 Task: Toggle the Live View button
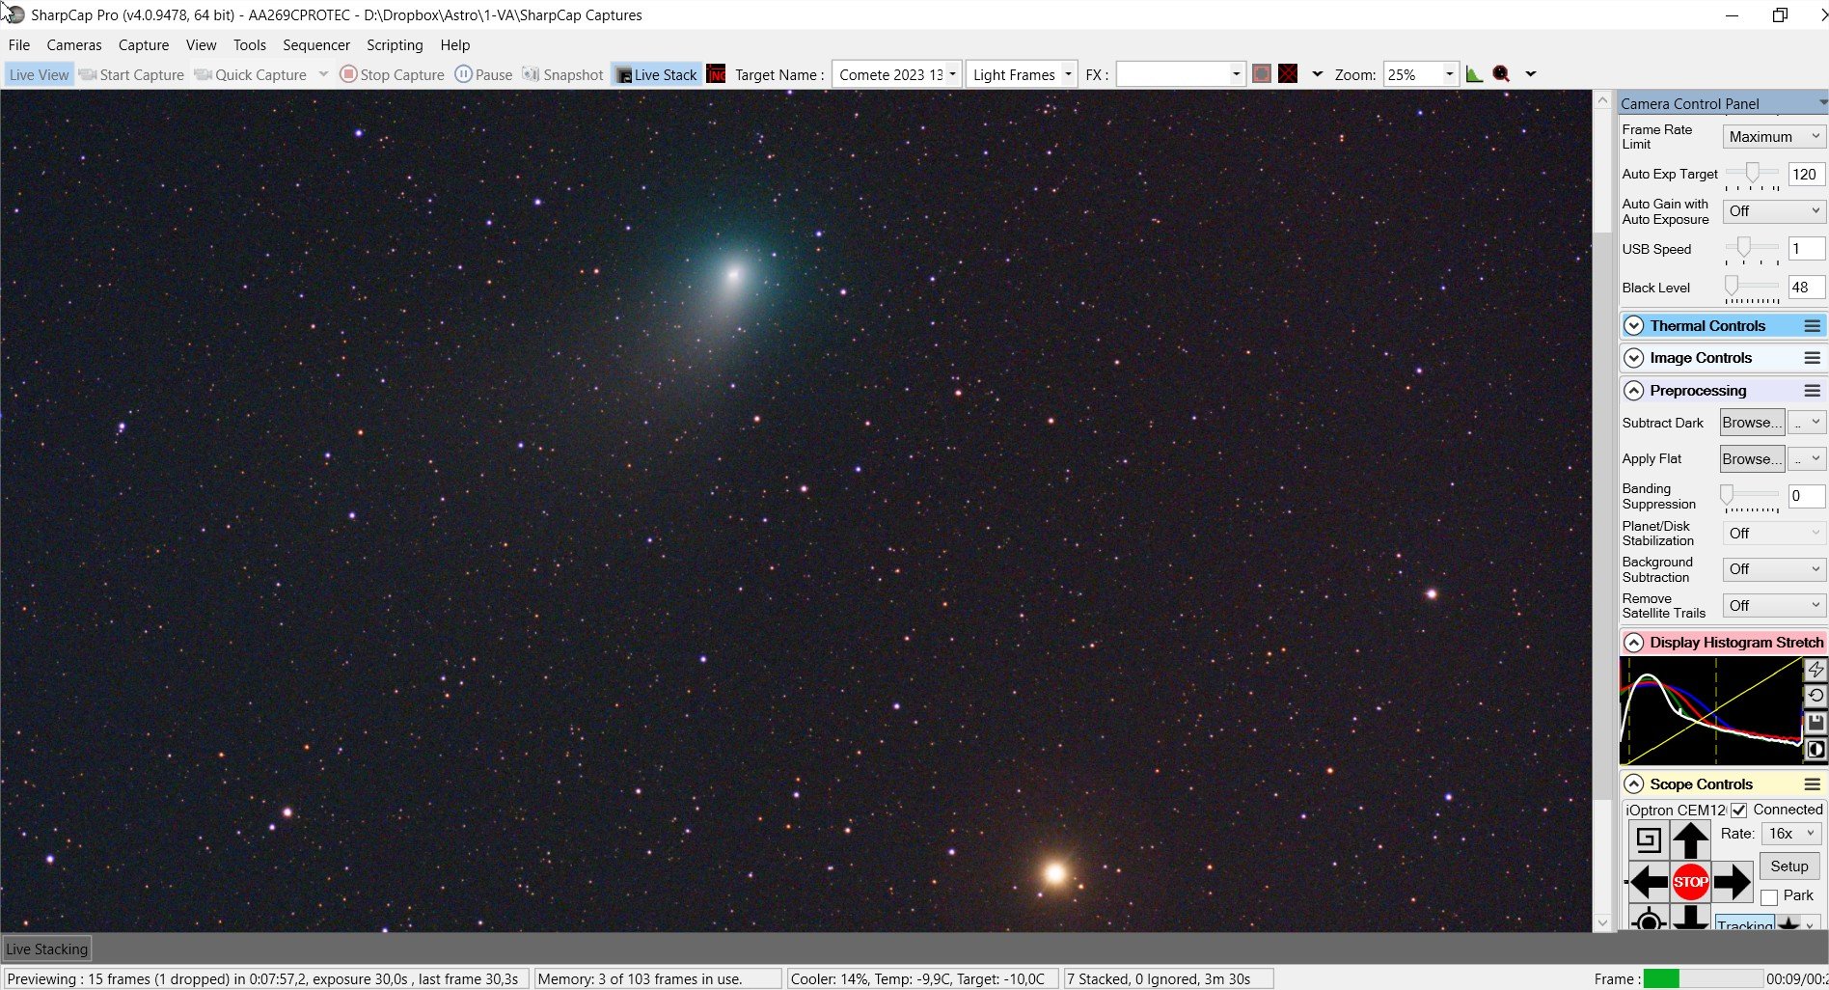[39, 74]
